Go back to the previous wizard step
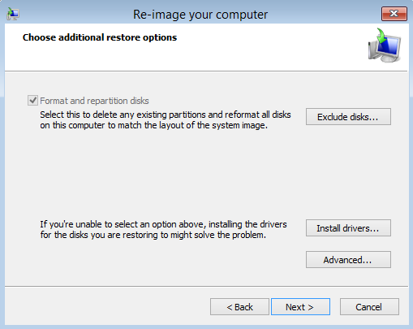 tap(239, 307)
